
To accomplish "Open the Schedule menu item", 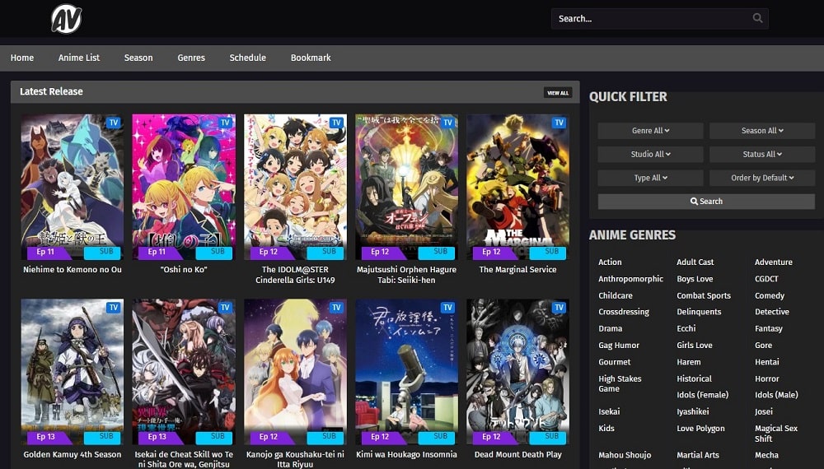I will click(x=247, y=58).
